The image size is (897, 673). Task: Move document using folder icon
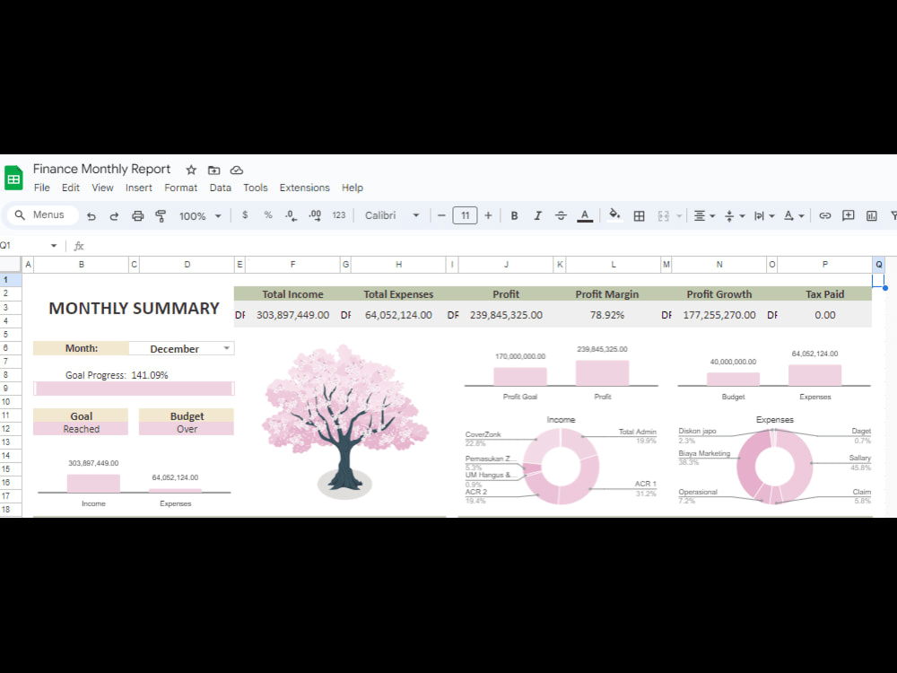click(x=214, y=170)
